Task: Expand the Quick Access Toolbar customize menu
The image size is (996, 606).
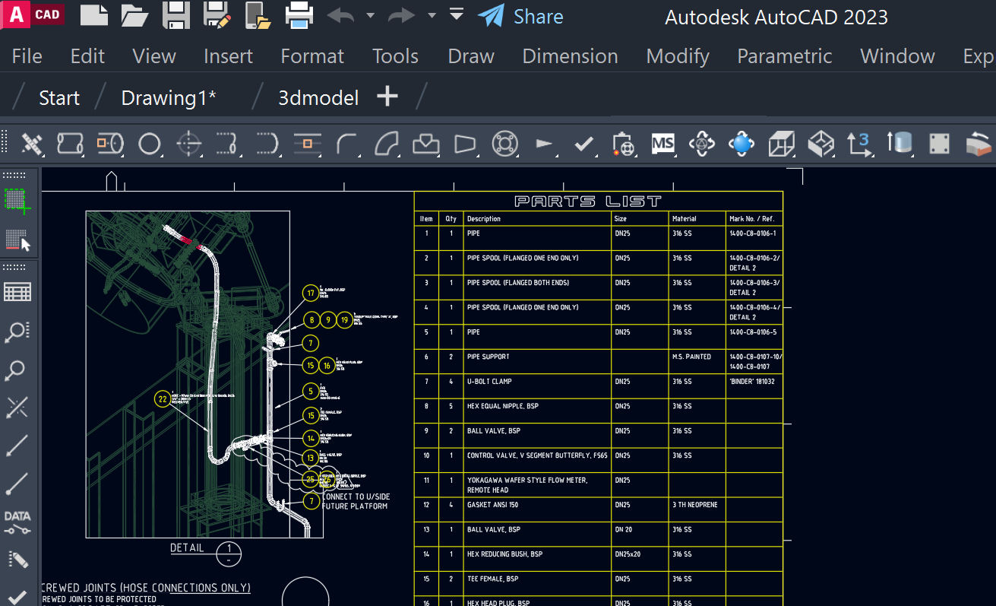Action: 456,14
